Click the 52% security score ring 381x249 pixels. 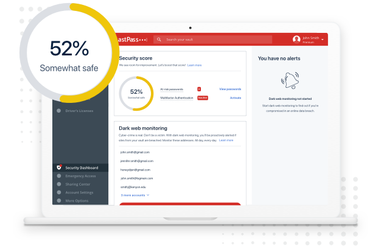coord(136,93)
